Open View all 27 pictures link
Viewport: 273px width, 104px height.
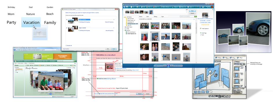109,22
